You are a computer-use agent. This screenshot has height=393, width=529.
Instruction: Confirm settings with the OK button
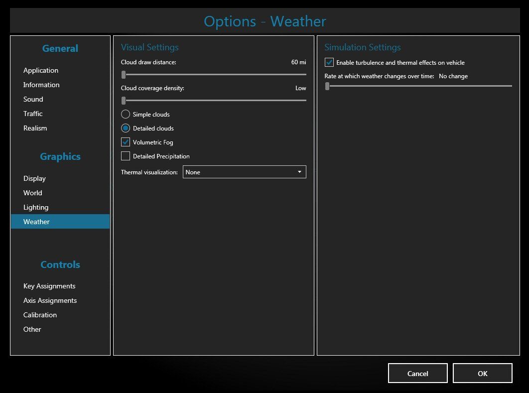[483, 374]
